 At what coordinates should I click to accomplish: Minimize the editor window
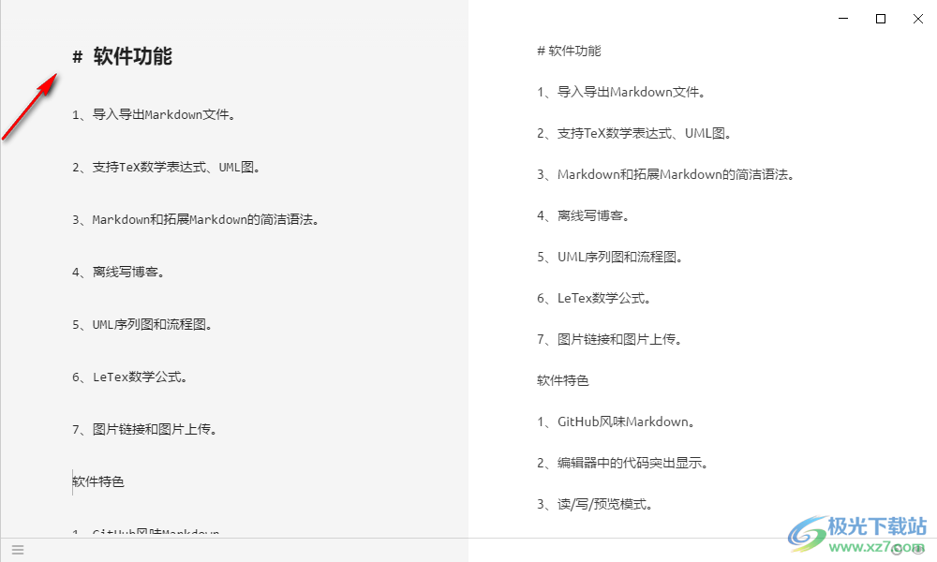pyautogui.click(x=843, y=19)
